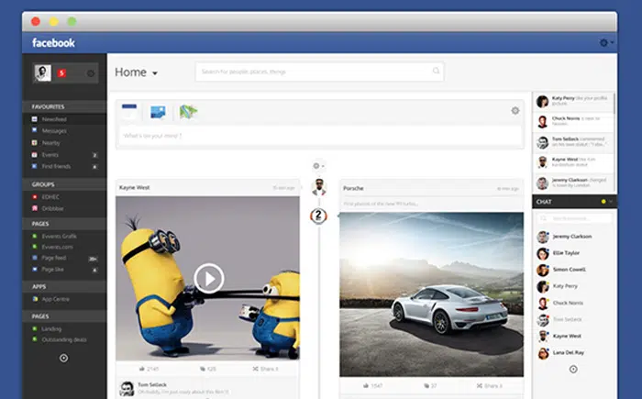Screen dimensions: 642x399
Task: Open Events in the Favourites sidebar
Action: (50, 155)
